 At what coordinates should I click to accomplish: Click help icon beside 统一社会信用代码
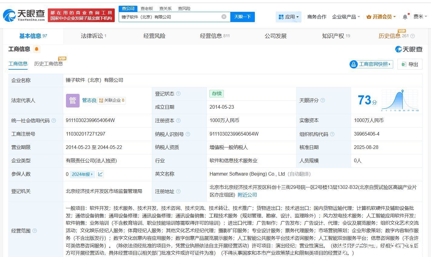coord(54,120)
